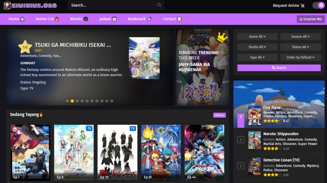This screenshot has width=327, height=183.
Task: Click the rank 2 number box
Action: point(241,140)
